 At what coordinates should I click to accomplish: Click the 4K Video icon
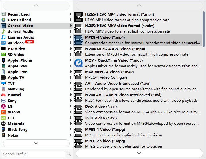3,43
